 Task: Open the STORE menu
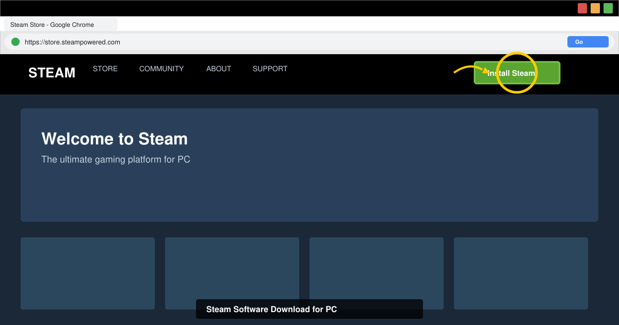click(x=105, y=69)
